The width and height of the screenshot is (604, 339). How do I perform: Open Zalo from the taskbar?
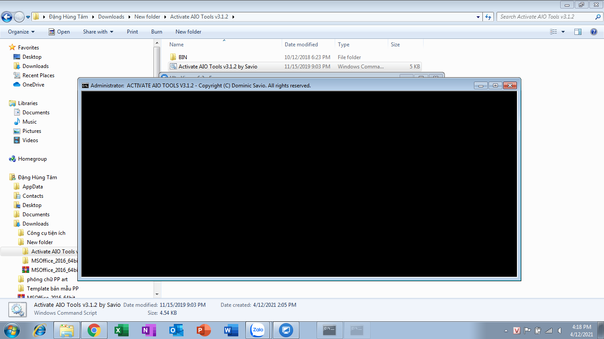coord(258,330)
